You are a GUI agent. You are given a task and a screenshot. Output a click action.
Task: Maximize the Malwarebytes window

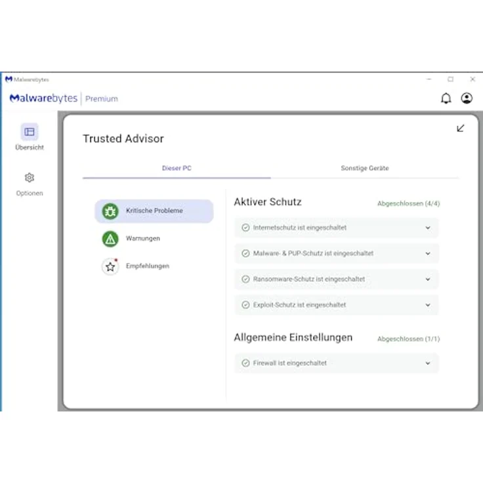450,79
